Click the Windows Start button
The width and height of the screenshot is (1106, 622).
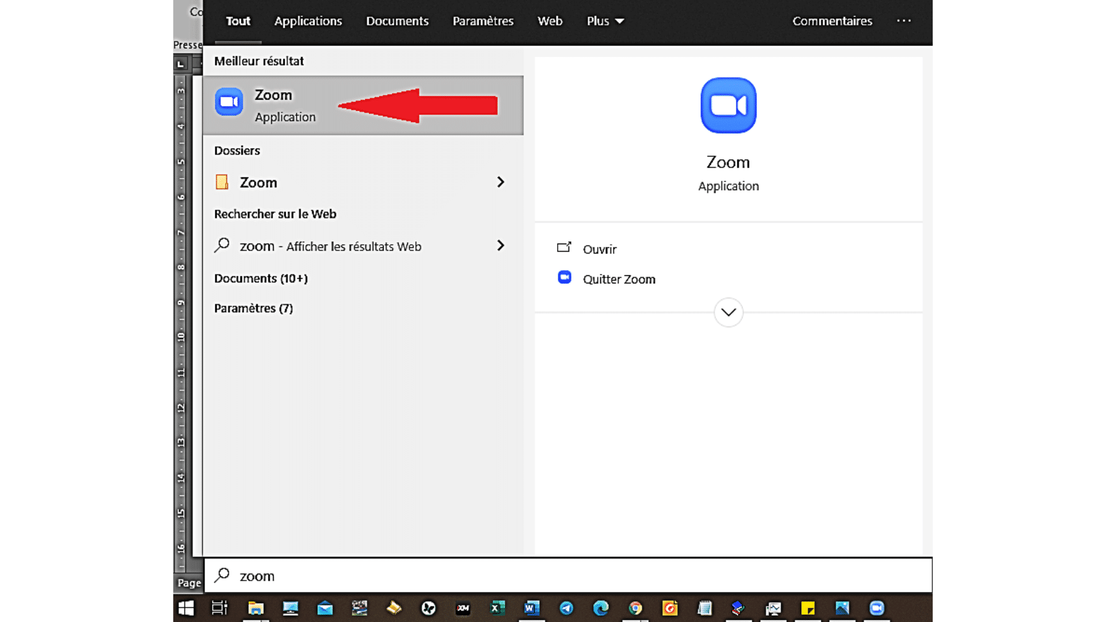coord(186,608)
